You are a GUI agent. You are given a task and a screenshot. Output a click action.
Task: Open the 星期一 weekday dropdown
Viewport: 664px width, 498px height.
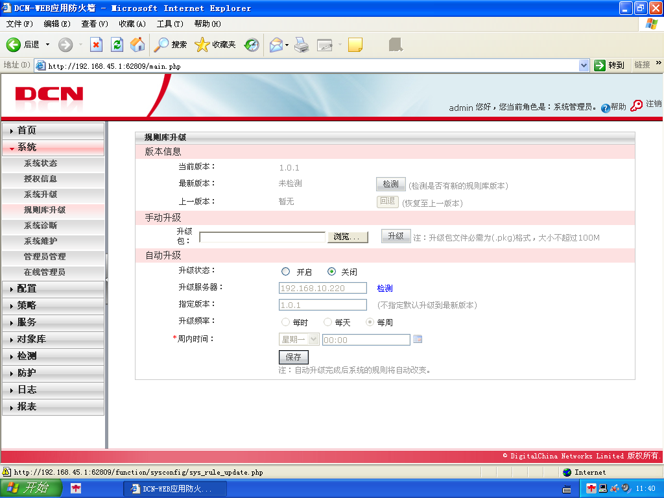pos(298,339)
